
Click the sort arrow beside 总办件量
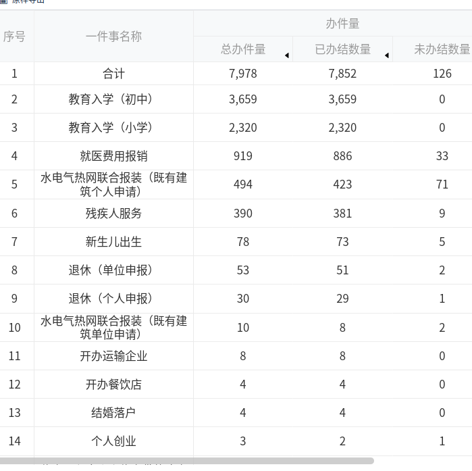tap(286, 55)
